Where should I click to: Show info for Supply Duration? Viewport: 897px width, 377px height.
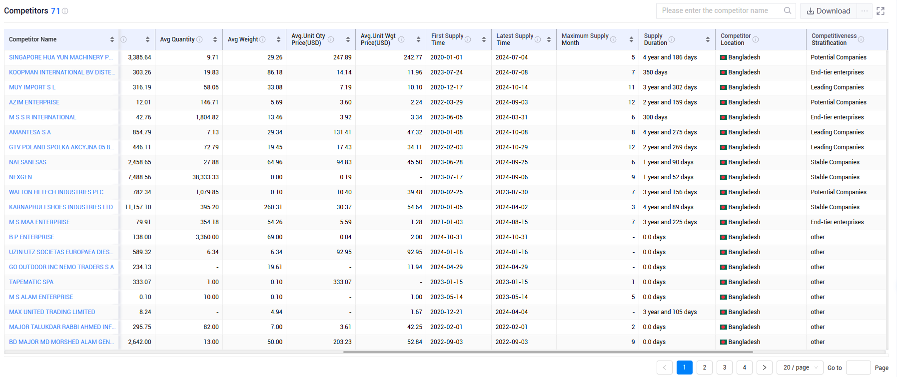pyautogui.click(x=672, y=39)
